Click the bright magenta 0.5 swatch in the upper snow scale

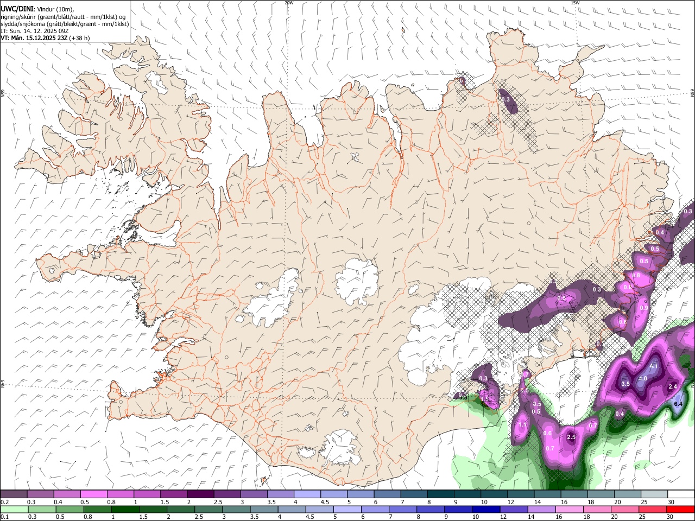tap(94, 494)
